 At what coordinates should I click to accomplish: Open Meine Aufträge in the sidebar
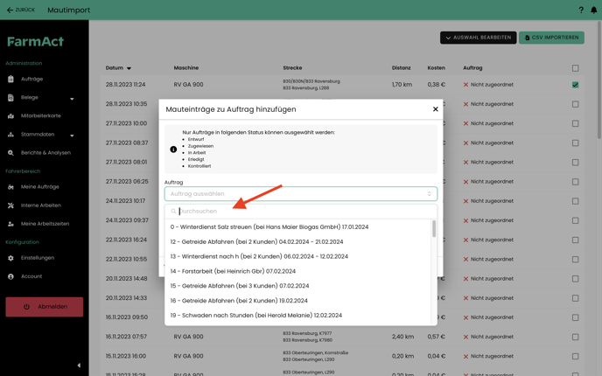point(40,187)
